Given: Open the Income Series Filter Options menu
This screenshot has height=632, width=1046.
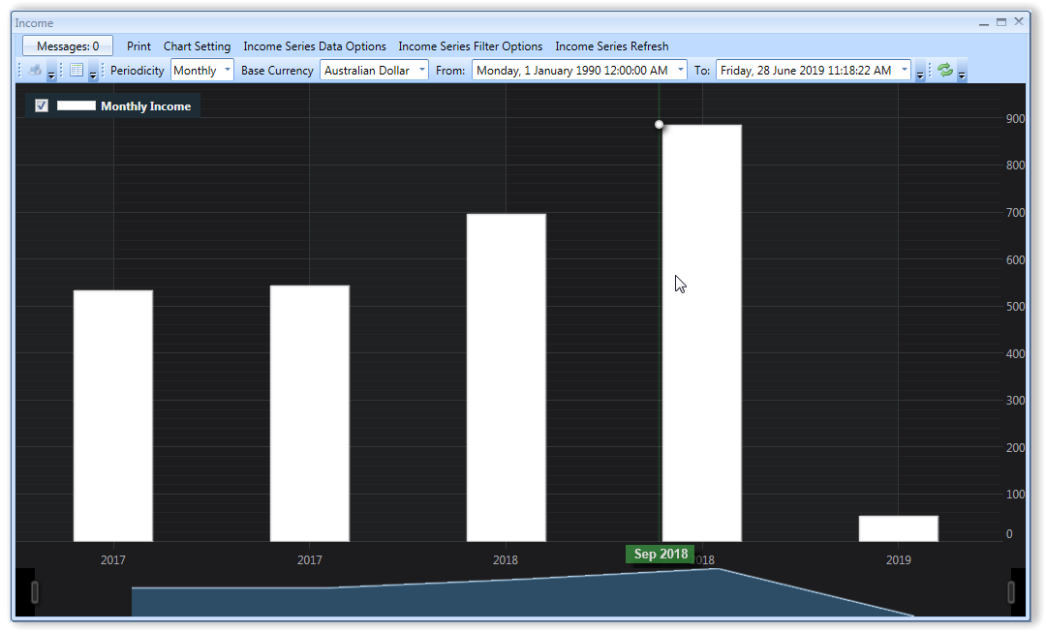Looking at the screenshot, I should point(470,45).
